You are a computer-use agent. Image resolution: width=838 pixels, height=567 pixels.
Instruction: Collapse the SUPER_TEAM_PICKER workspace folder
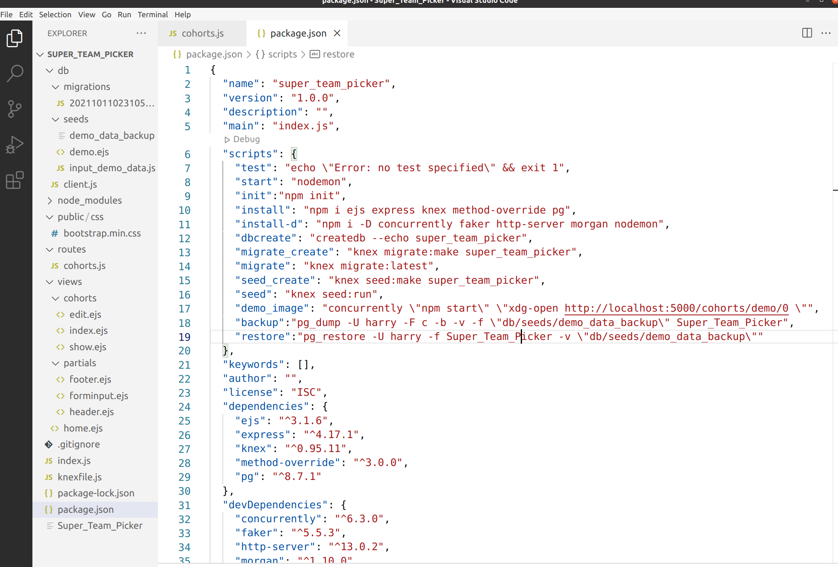pyautogui.click(x=40, y=54)
